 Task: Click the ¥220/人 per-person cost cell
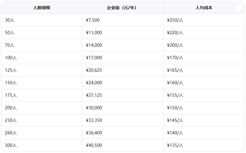click(x=204, y=33)
